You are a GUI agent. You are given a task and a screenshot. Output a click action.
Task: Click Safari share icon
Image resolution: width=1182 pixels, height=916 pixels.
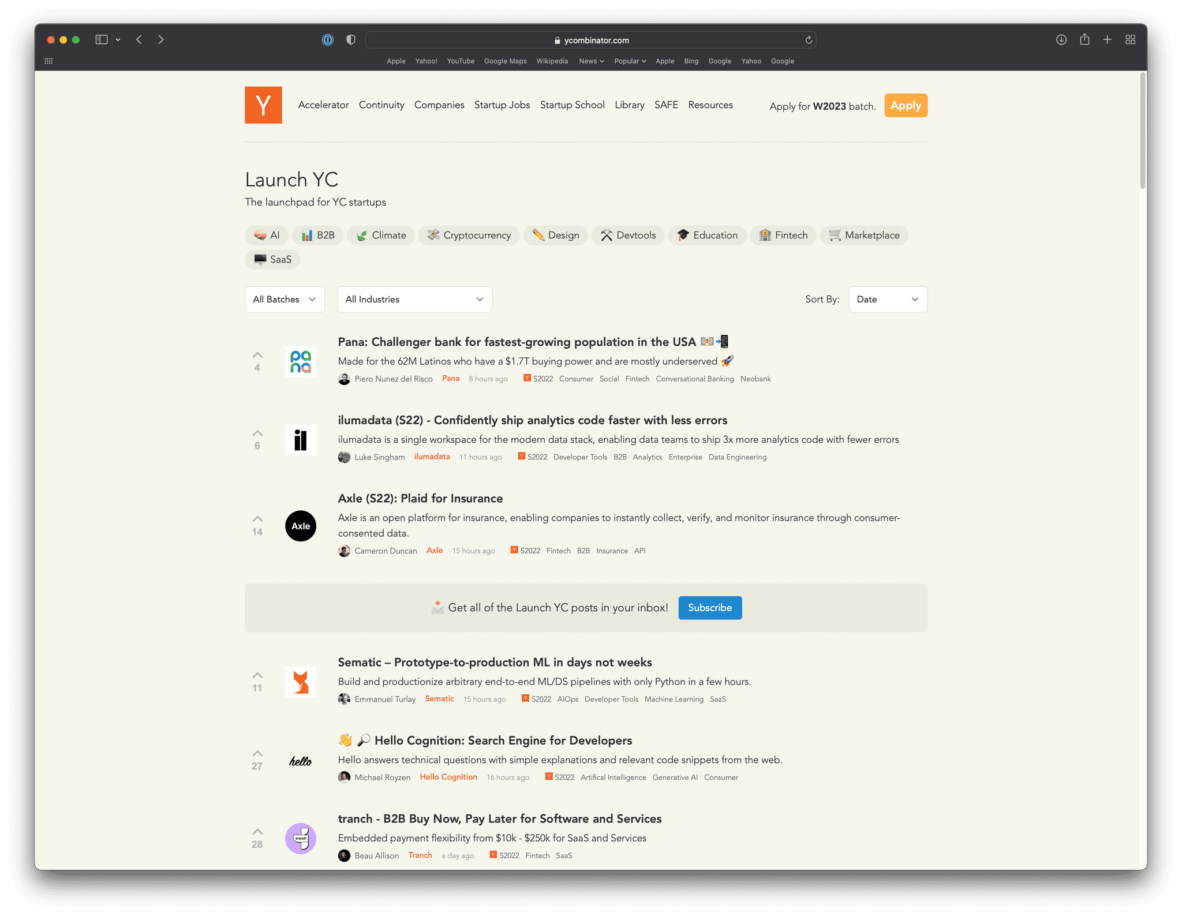click(x=1084, y=40)
